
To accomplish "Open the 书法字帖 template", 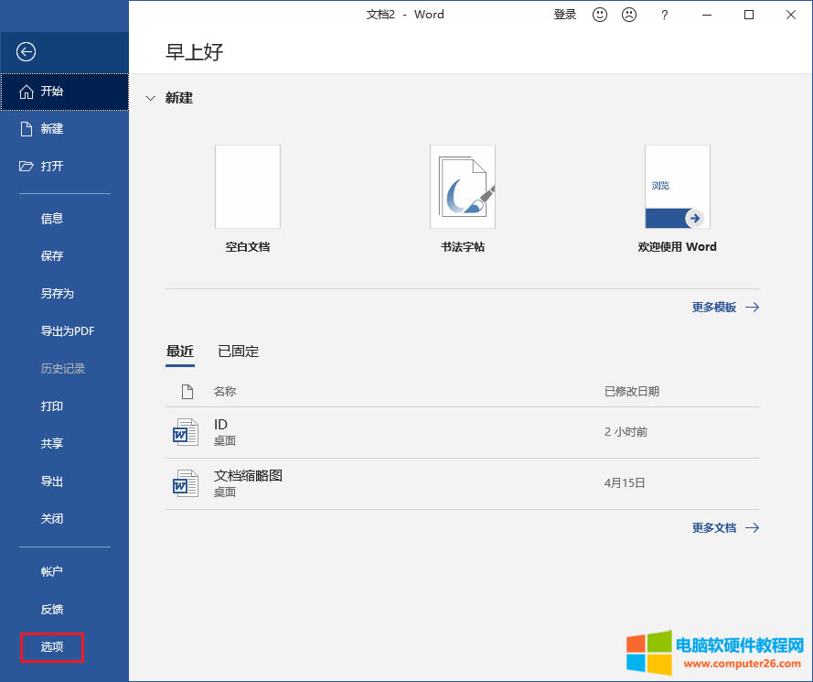I will (462, 187).
